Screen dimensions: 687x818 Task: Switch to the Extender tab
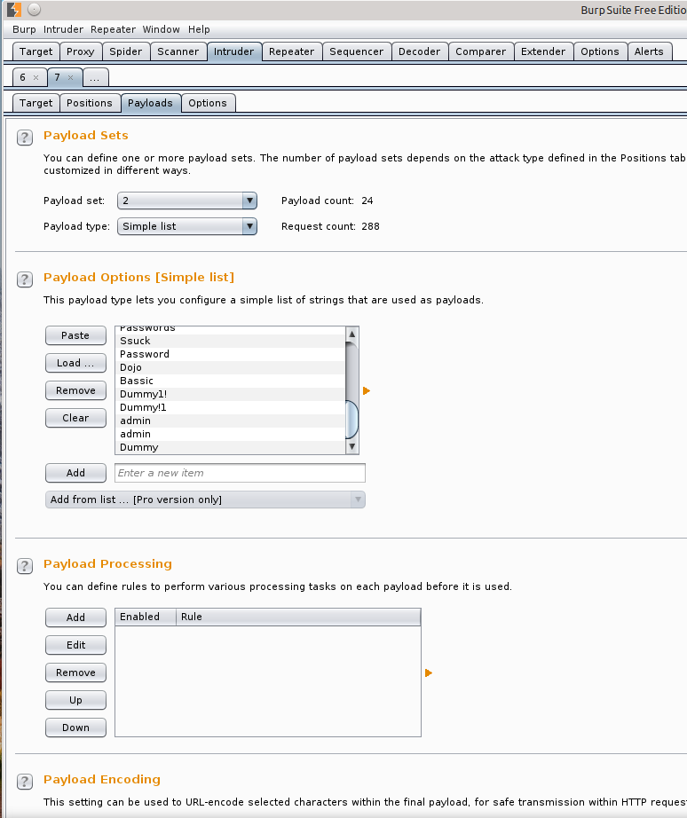pos(543,51)
